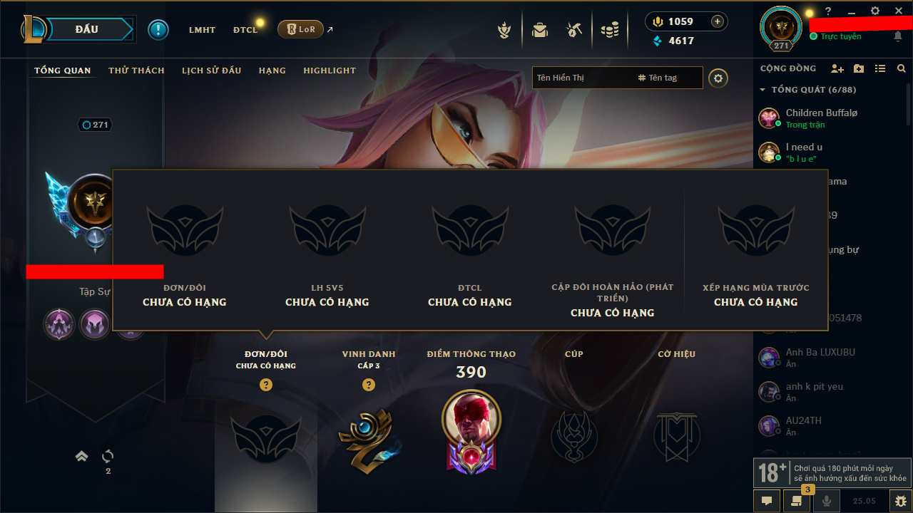This screenshot has height=513, width=913.
Task: Collapse the TỔNG QUÁT friends group
Action: pyautogui.click(x=762, y=90)
